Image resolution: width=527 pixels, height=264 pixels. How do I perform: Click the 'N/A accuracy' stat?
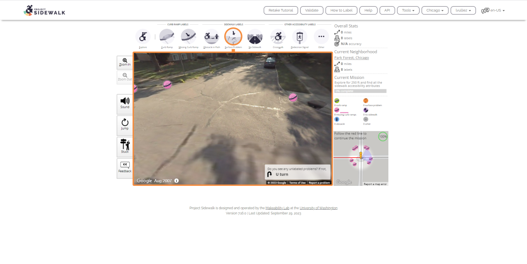[351, 44]
